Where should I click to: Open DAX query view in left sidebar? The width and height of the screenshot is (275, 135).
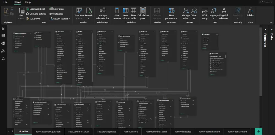click(x=3, y=51)
